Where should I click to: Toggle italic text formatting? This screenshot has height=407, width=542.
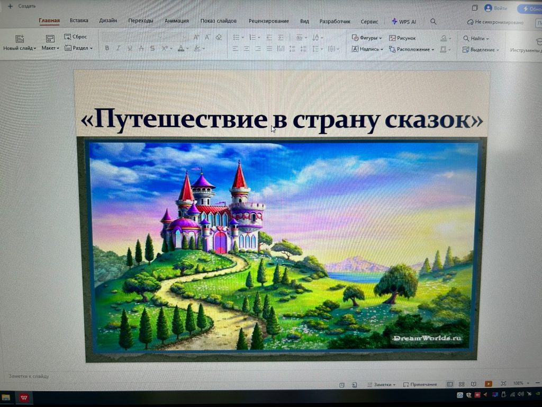[118, 49]
